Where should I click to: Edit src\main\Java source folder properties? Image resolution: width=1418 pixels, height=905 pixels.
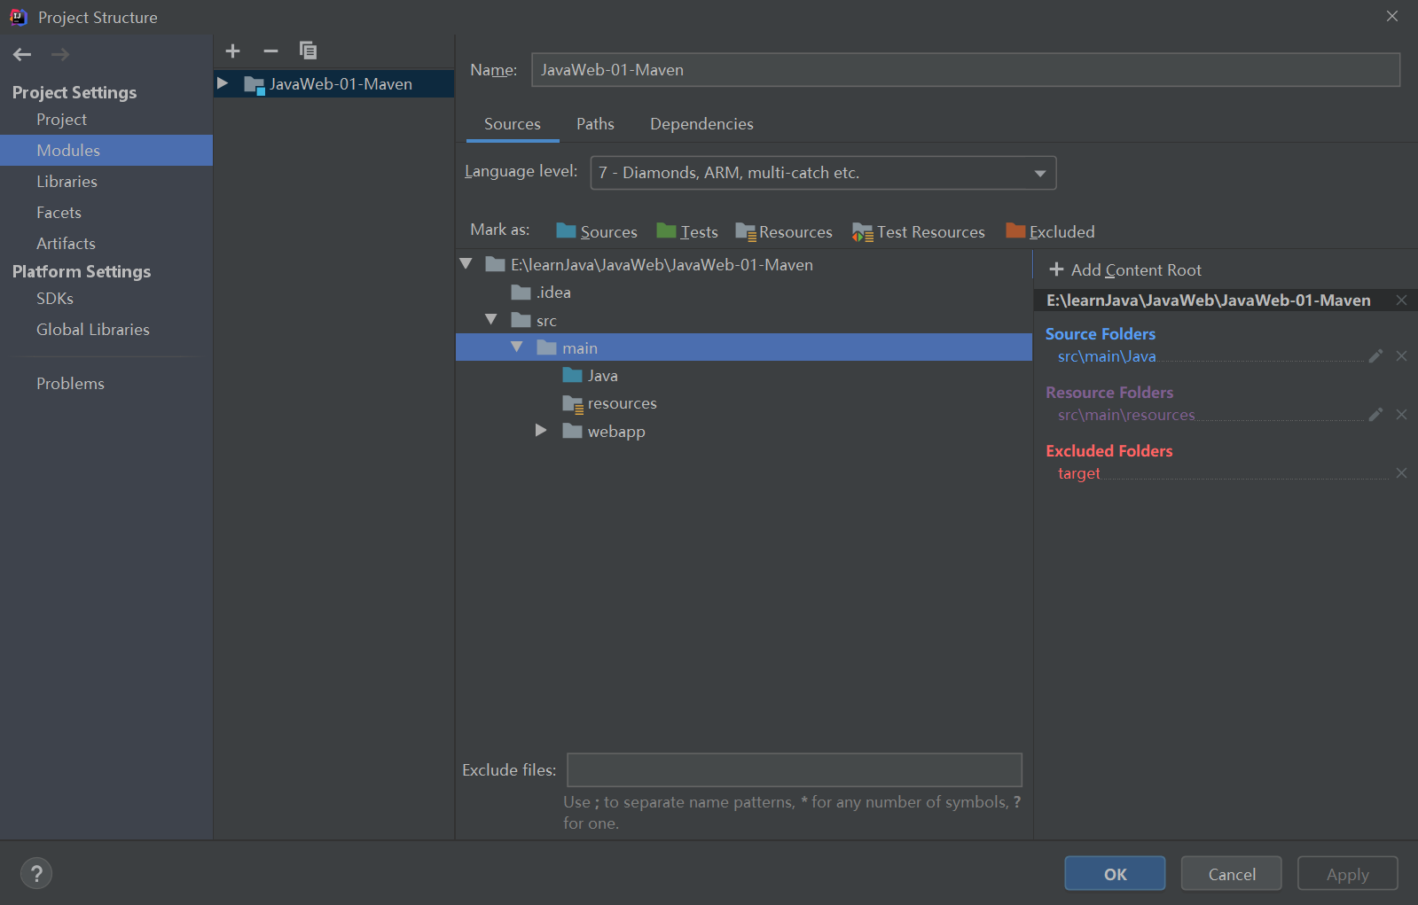(x=1375, y=356)
